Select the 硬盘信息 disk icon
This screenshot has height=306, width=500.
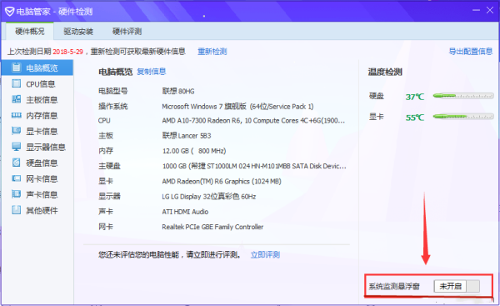click(17, 163)
